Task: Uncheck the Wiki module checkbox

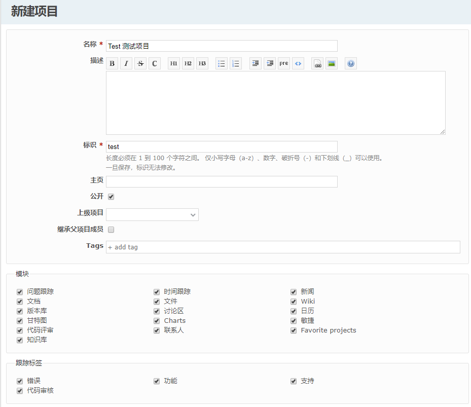Action: [x=294, y=302]
